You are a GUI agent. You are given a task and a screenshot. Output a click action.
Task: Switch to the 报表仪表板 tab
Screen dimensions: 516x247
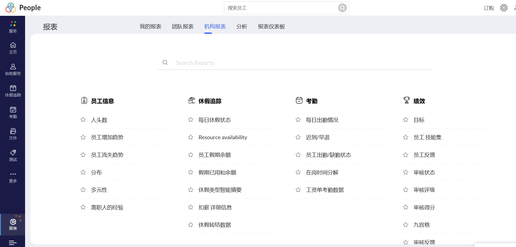tap(271, 27)
